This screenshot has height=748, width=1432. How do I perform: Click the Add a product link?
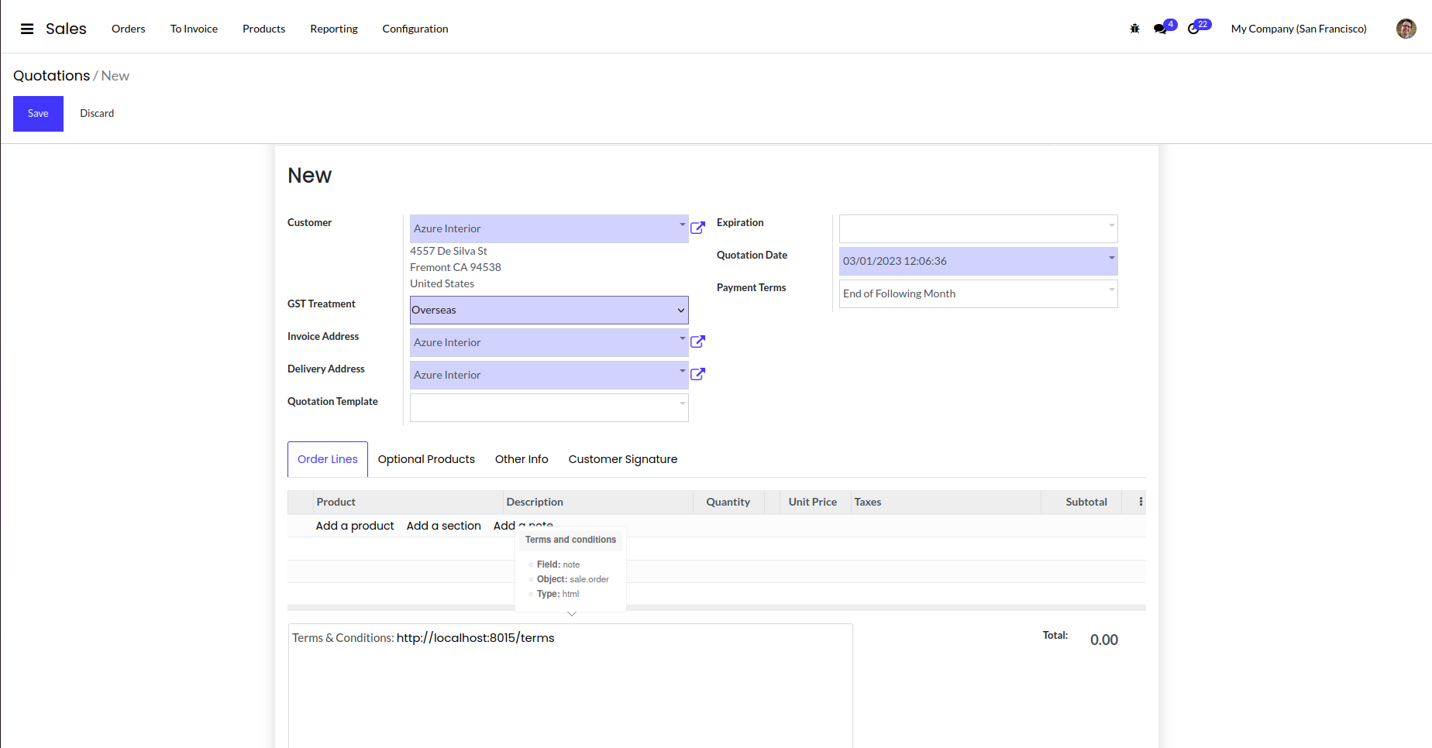point(355,526)
